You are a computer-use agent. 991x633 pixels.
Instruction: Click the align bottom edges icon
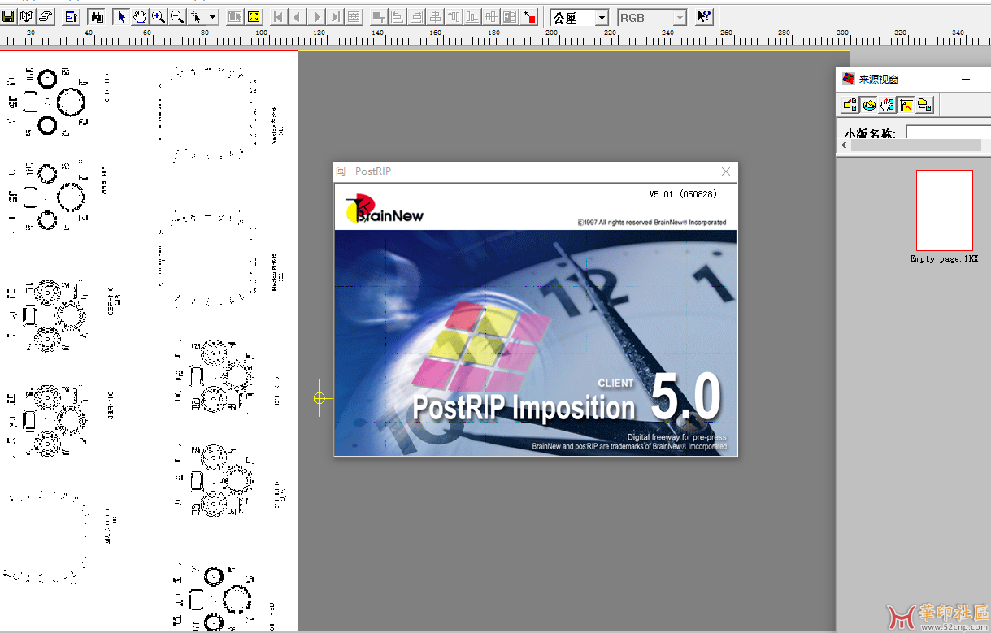pyautogui.click(x=473, y=16)
